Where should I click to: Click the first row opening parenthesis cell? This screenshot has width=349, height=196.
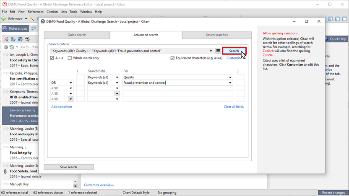pyautogui.click(x=81, y=77)
